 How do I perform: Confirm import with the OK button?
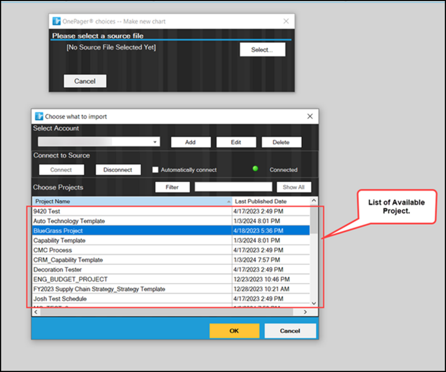tap(234, 331)
